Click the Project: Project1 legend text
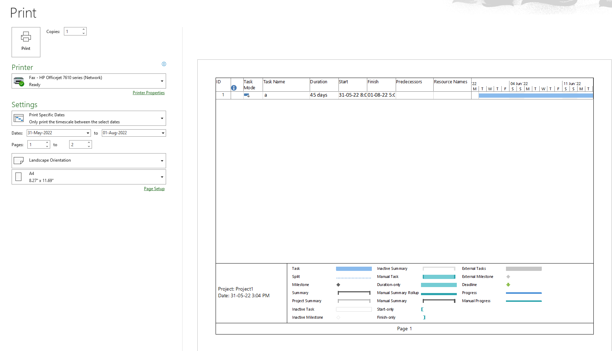 [236, 289]
